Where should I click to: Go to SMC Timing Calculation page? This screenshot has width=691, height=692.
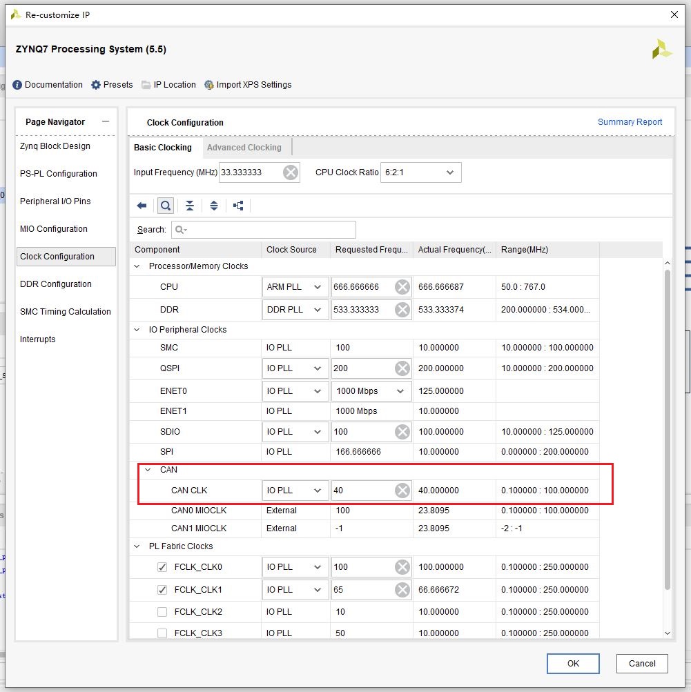click(66, 312)
